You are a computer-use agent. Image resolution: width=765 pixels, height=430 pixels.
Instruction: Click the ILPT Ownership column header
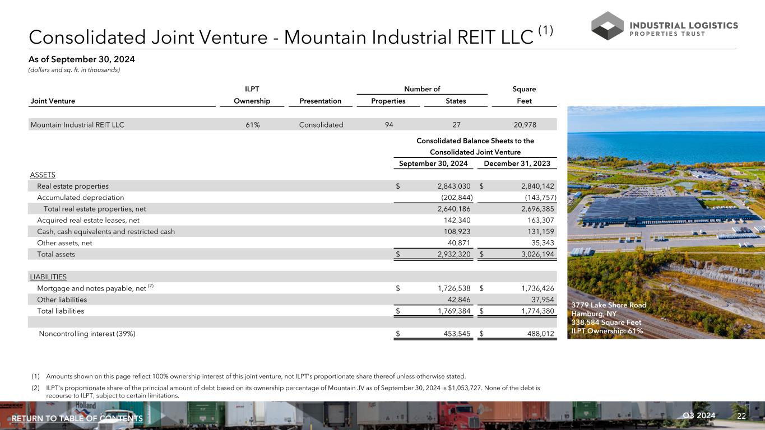pyautogui.click(x=252, y=101)
